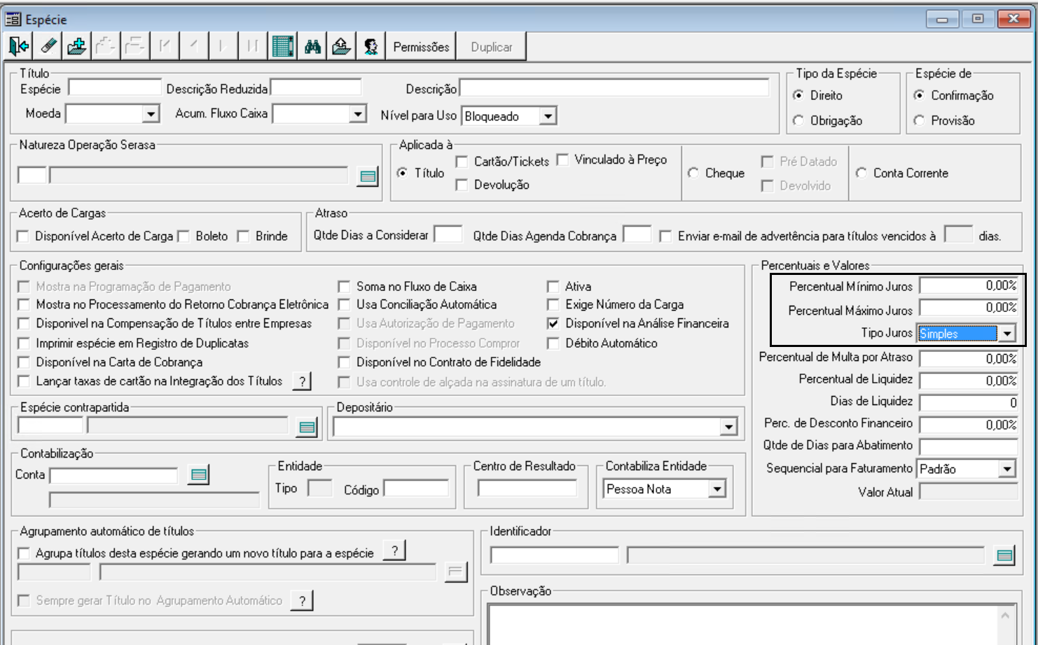The image size is (1038, 645).
Task: Enable Disponível Acerto de Carga checkbox
Action: [23, 236]
